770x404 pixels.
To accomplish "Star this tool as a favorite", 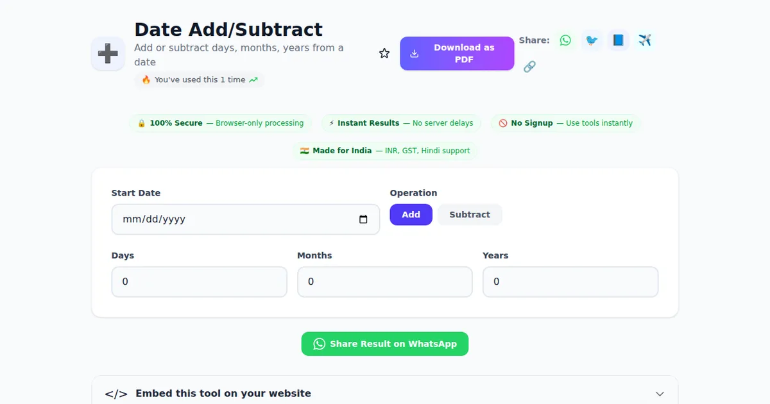I will [x=384, y=53].
